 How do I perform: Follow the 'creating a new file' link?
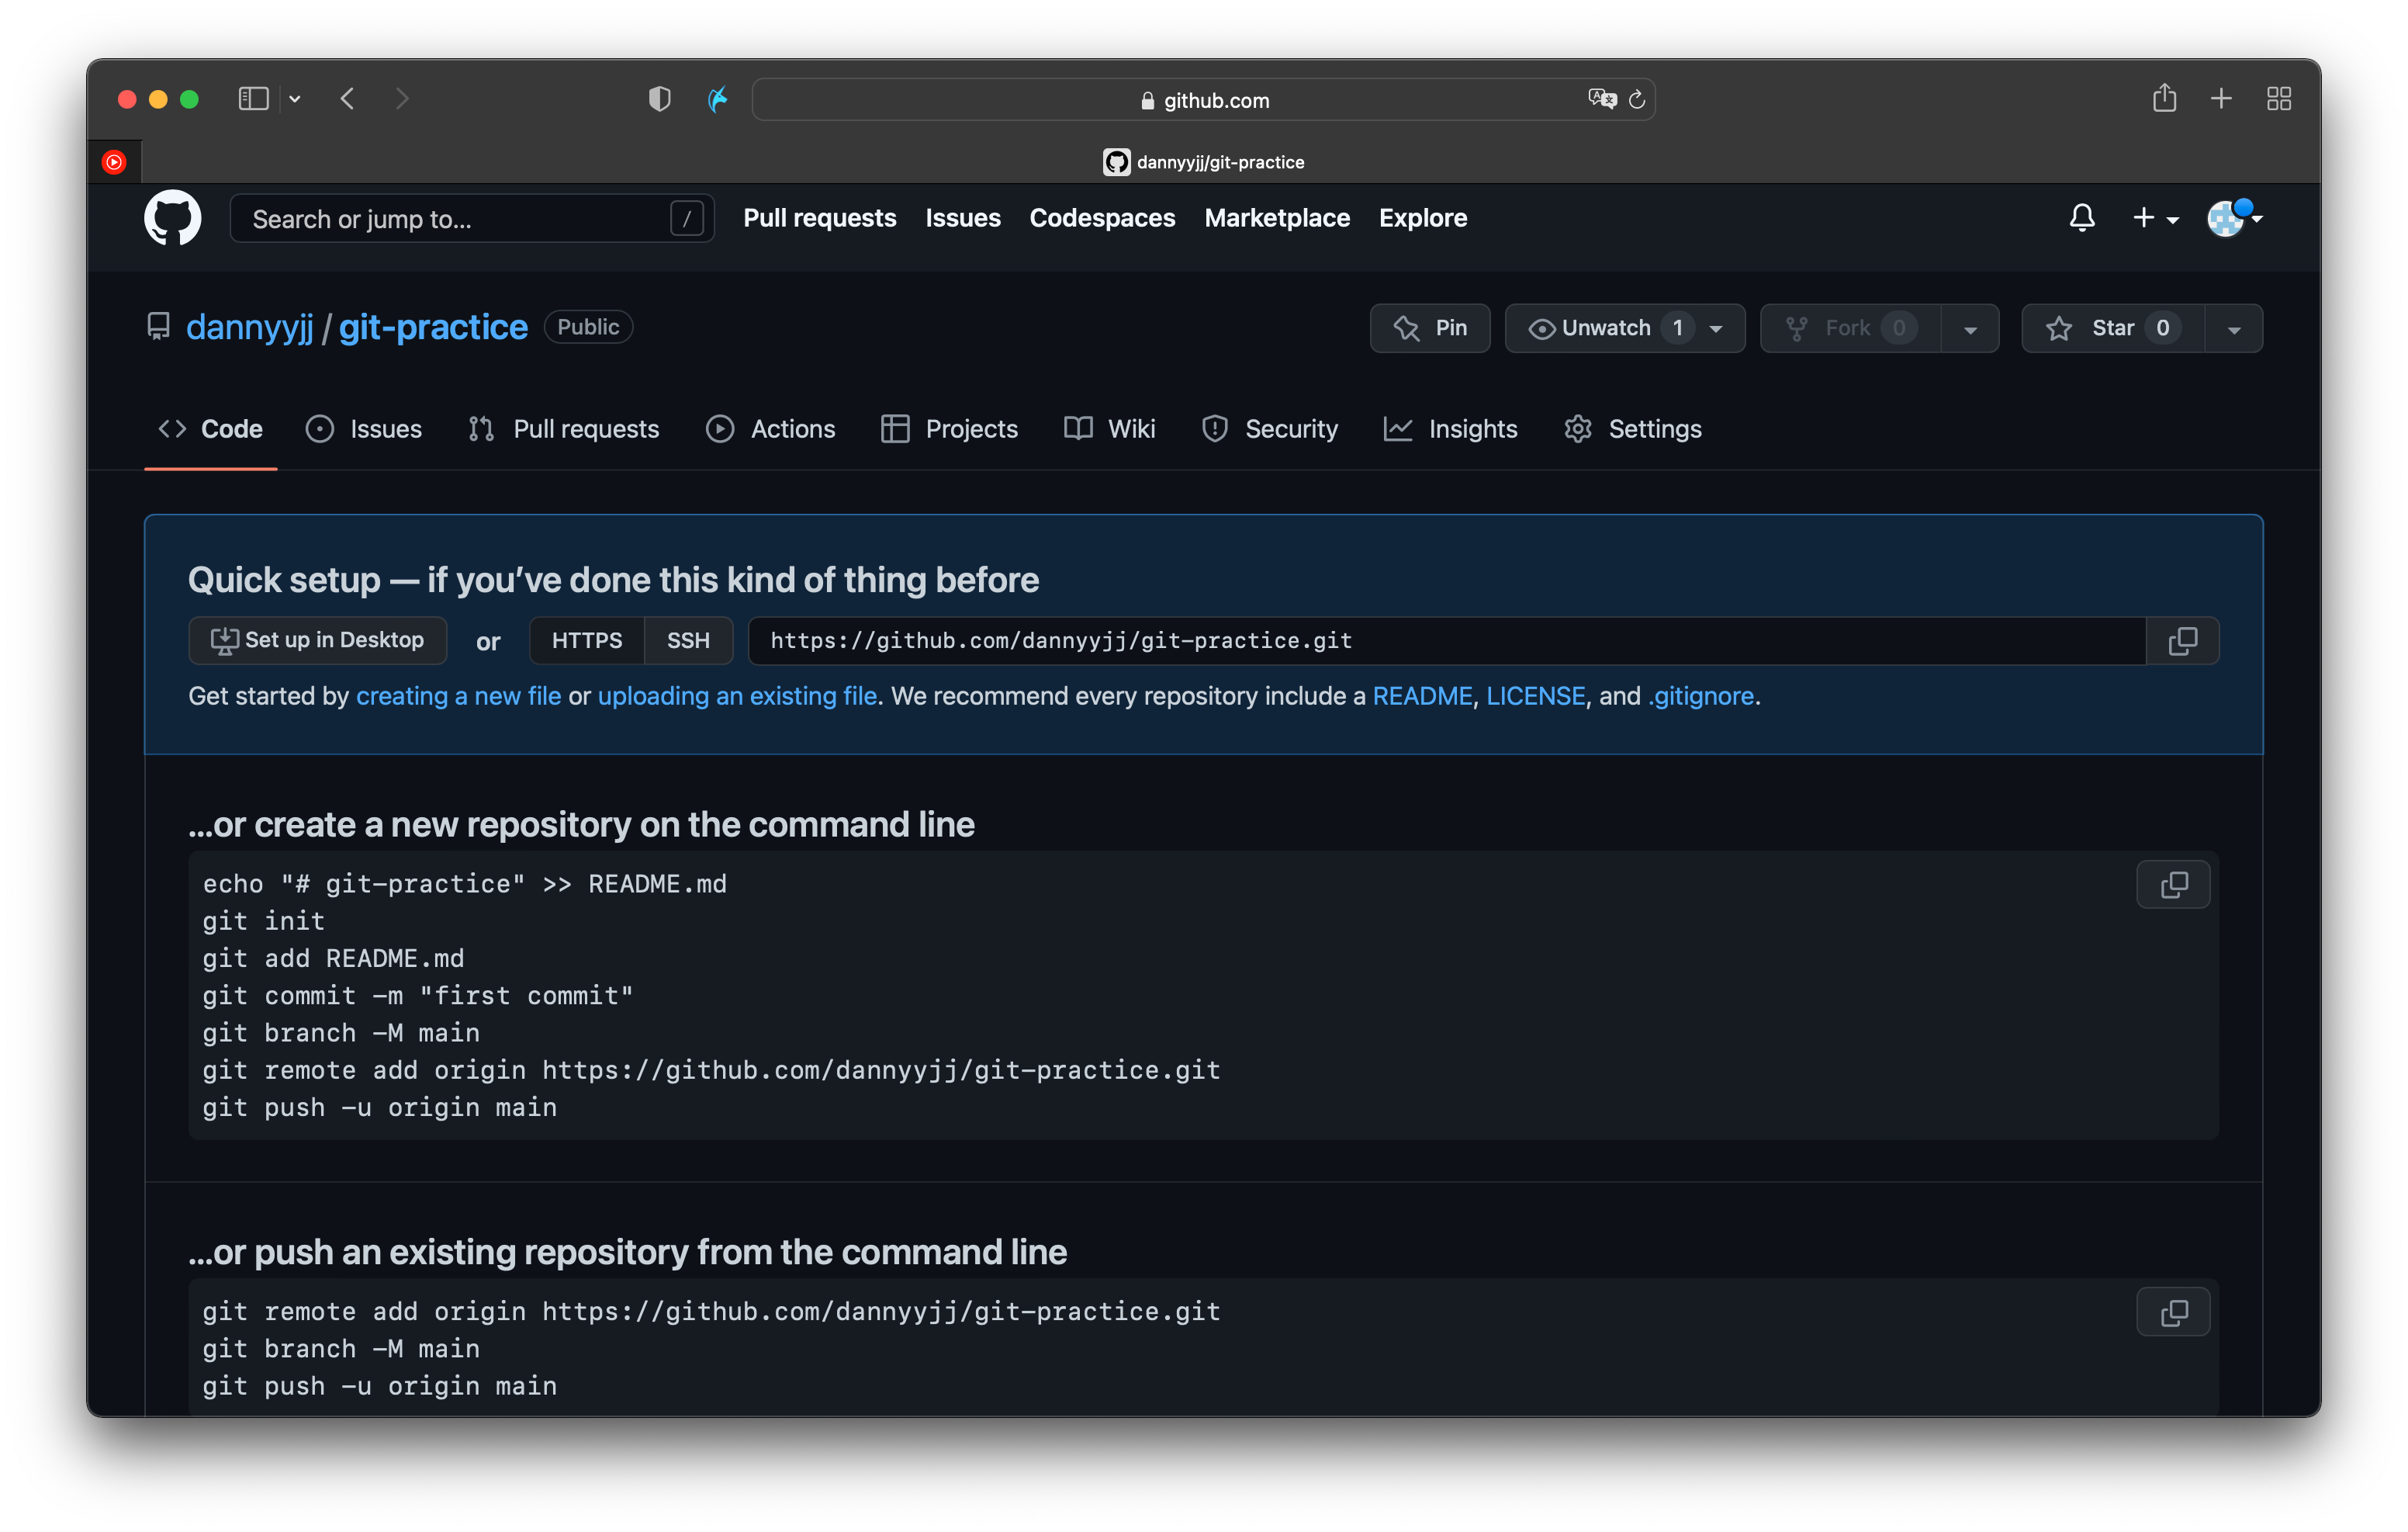click(x=458, y=695)
